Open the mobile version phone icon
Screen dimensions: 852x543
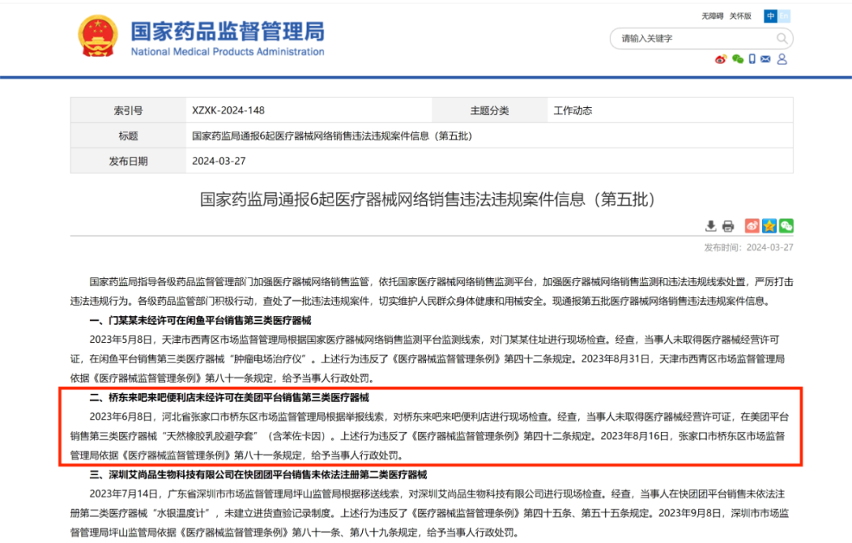(x=752, y=59)
